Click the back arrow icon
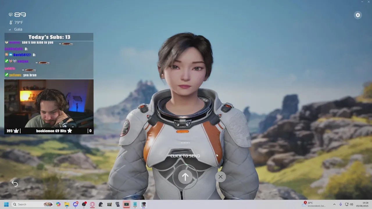The height and width of the screenshot is (209, 372). [15, 183]
